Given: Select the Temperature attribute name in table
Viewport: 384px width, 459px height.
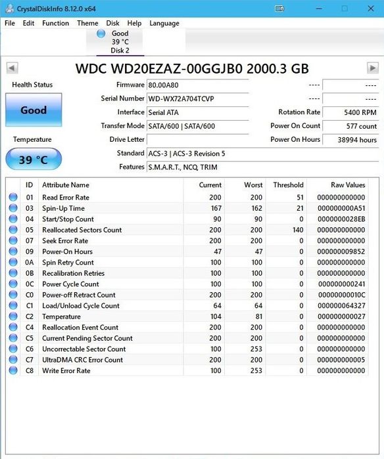Looking at the screenshot, I should [x=61, y=317].
